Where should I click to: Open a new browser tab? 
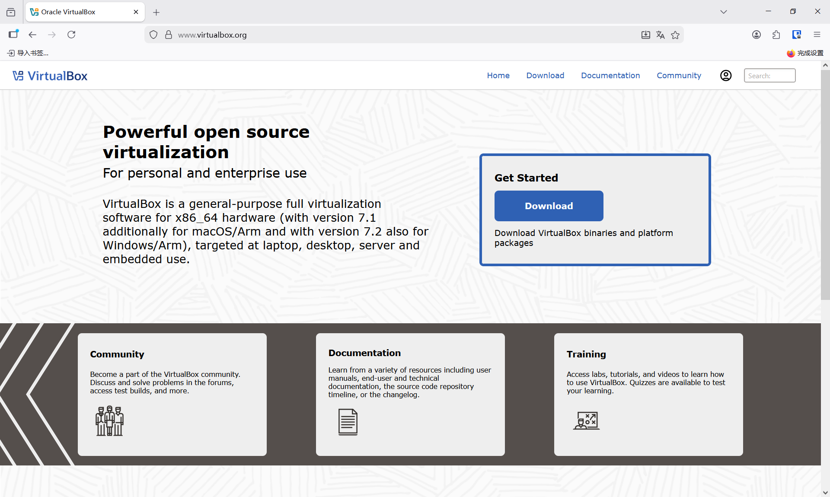[x=156, y=12]
